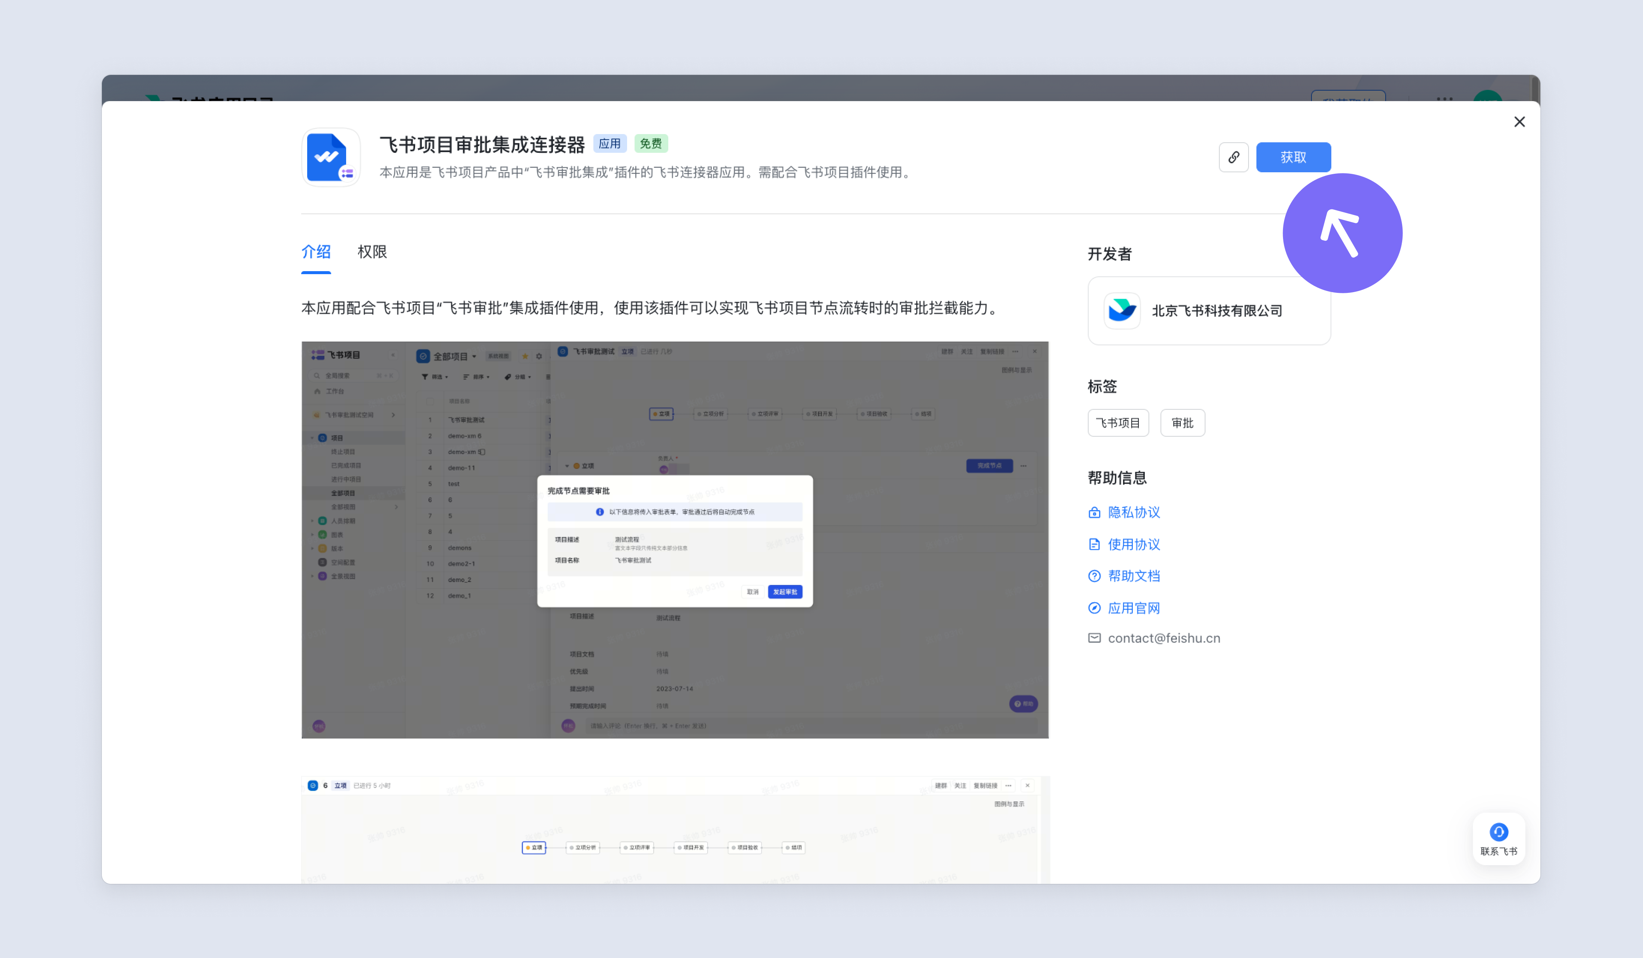Viewport: 1643px width, 958px height.
Task: Click the 免费 badge next to title
Action: tap(651, 143)
